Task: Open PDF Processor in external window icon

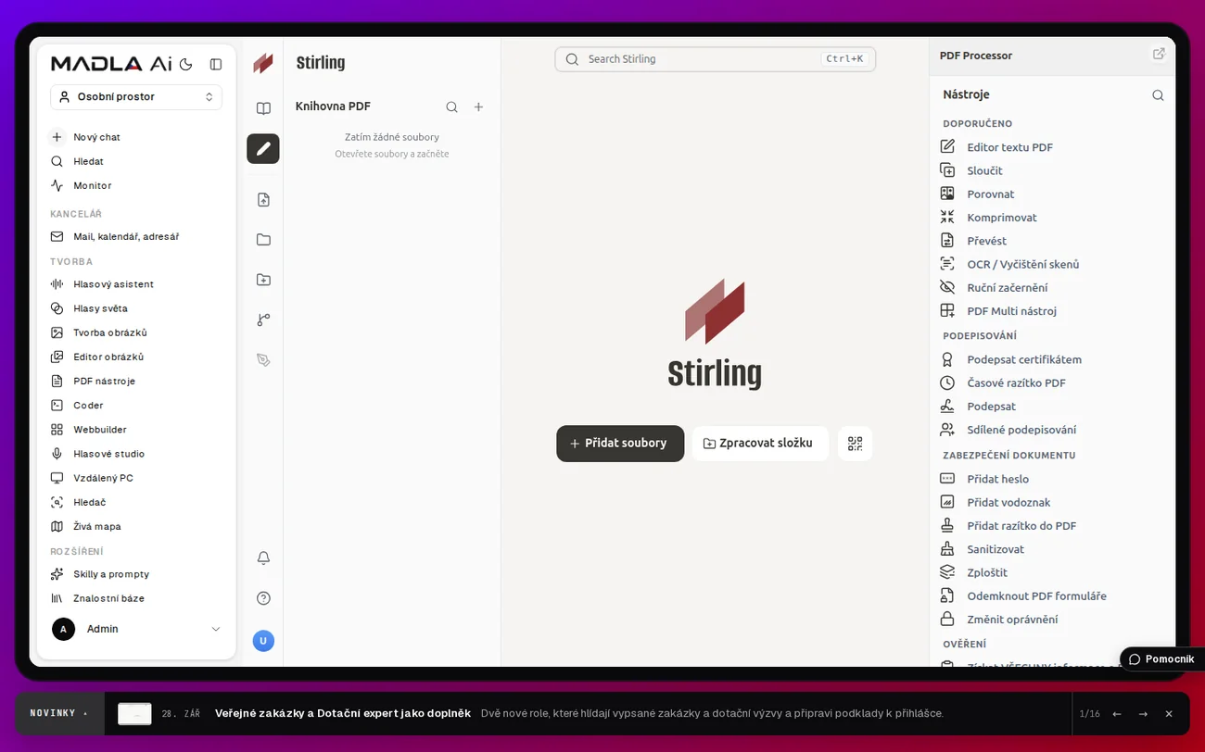Action: pyautogui.click(x=1159, y=54)
